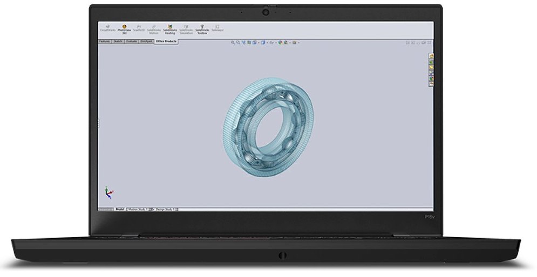Enable the SolidWorks Simulation add-in
The width and height of the screenshot is (537, 277).
coord(186,29)
